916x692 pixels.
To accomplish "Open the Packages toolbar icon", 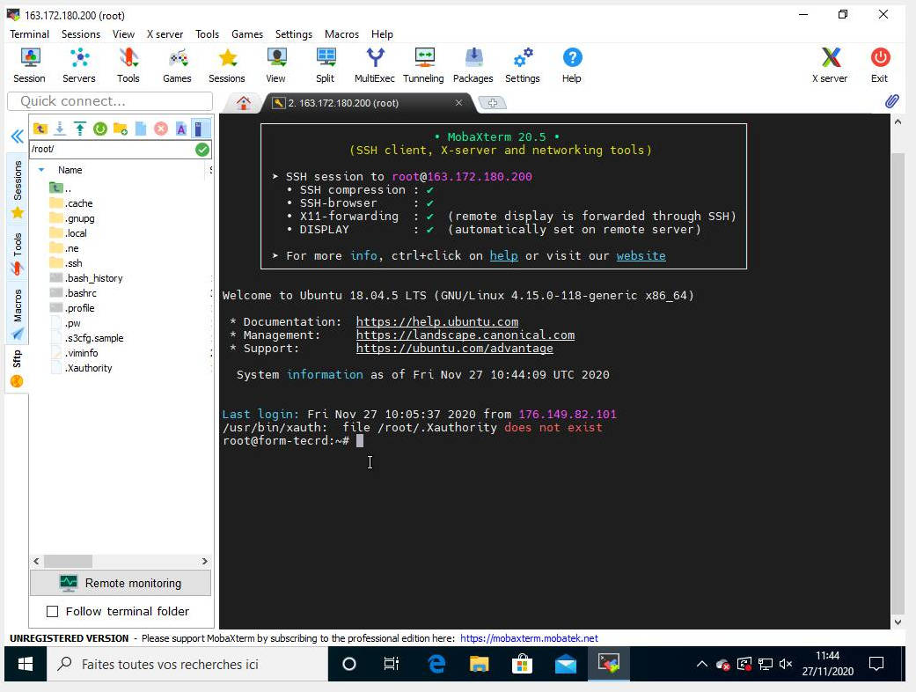I will click(473, 65).
